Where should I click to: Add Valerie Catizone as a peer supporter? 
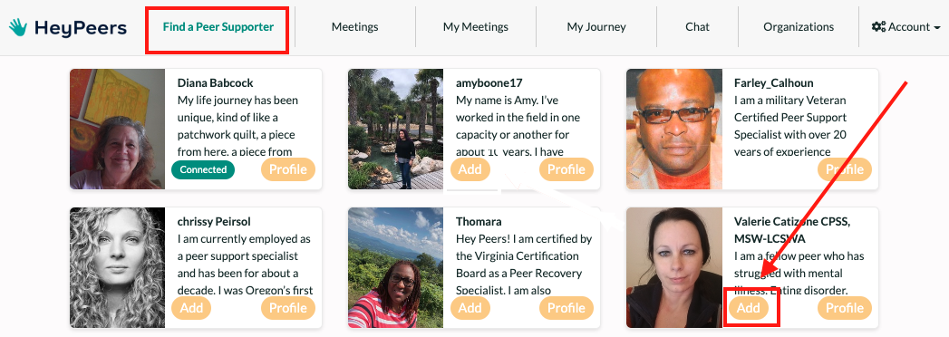(x=748, y=308)
